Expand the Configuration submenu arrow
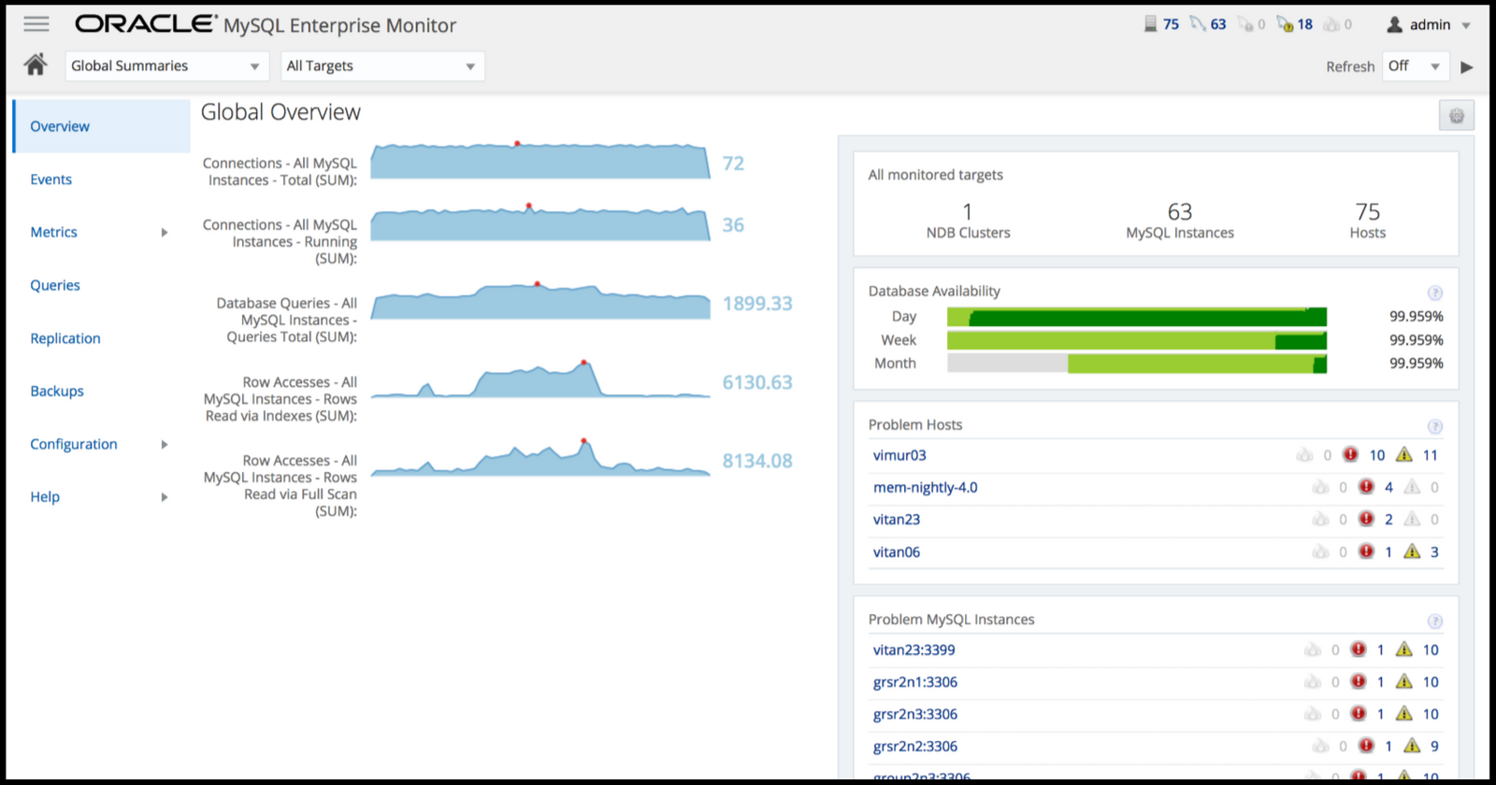Viewport: 1496px width, 785px height. point(165,445)
